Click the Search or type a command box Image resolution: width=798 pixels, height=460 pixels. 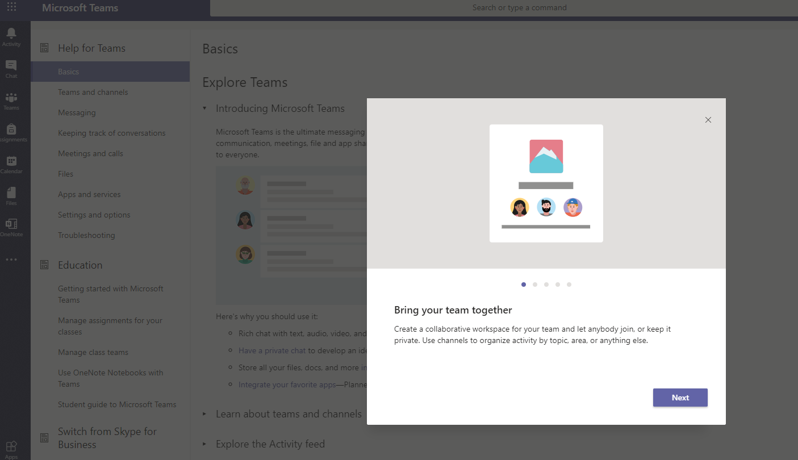tap(504, 8)
